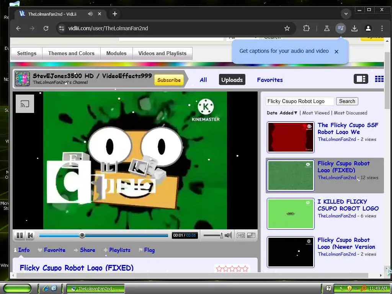392x294 pixels.
Task: Open 'Flicky Csupo Robot Logo (FIXED)' thumbnail
Action: (x=291, y=175)
